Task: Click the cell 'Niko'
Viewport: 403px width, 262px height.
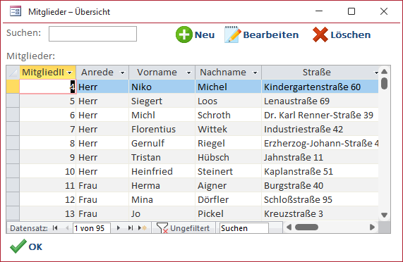Action: [x=162, y=87]
